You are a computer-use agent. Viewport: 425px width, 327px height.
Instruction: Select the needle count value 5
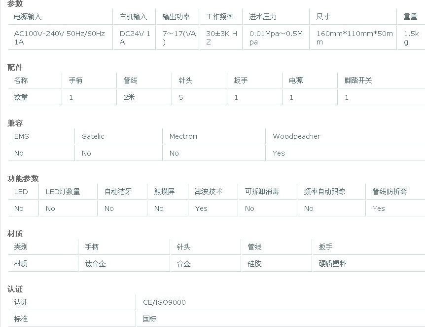tap(181, 97)
